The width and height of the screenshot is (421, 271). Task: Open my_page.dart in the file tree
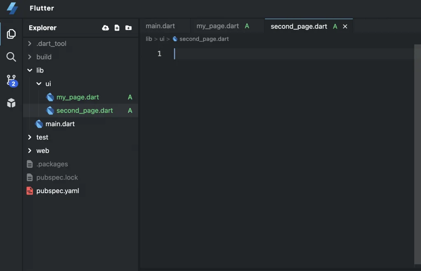pyautogui.click(x=78, y=97)
